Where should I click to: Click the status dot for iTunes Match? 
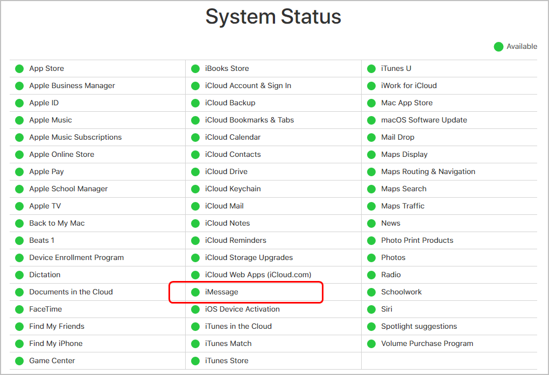click(x=195, y=343)
